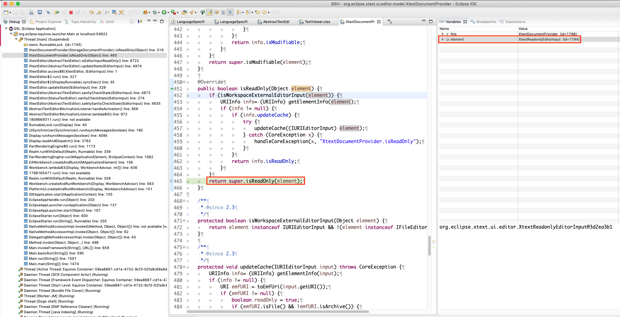Minimize the Debug view panel
This screenshot has width=620, height=317.
[x=155, y=21]
